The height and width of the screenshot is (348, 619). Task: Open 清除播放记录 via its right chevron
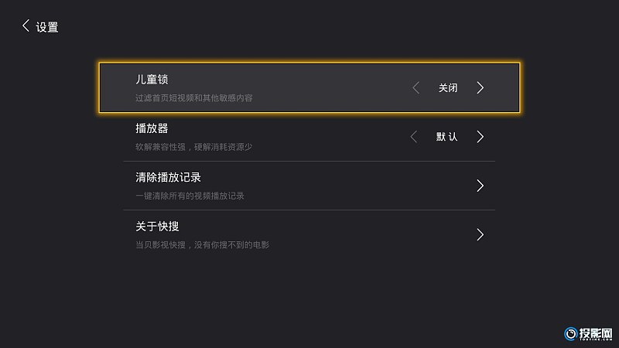[480, 186]
